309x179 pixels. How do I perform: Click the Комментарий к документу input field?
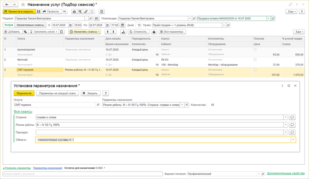(x=82, y=174)
